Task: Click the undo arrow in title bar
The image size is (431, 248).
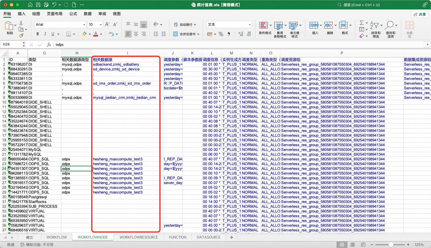Action: click(54, 5)
